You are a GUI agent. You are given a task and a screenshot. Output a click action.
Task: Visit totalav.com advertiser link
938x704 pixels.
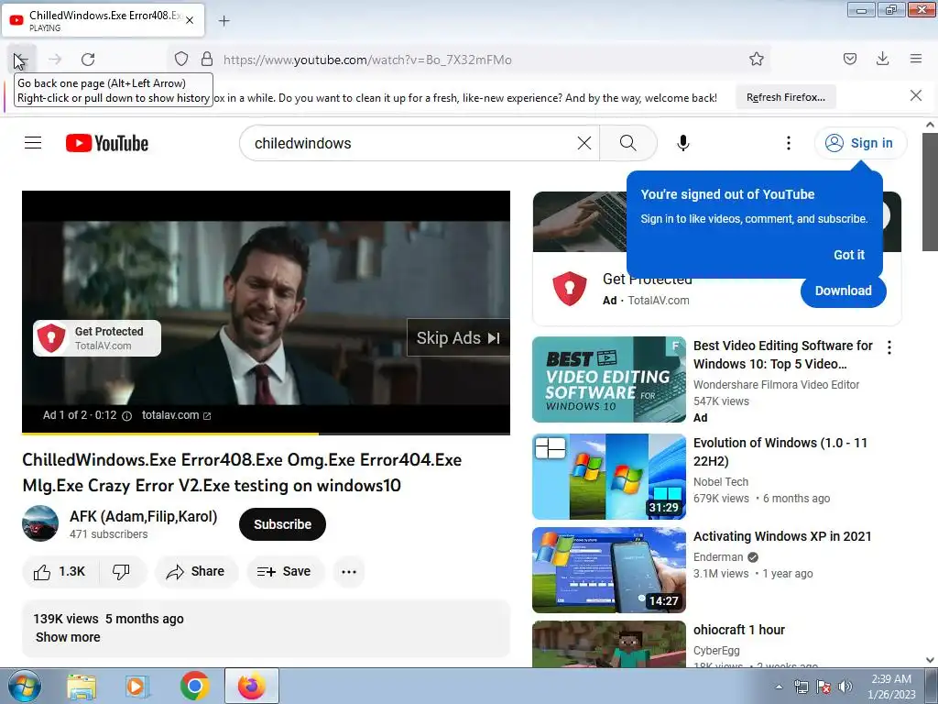tap(177, 415)
